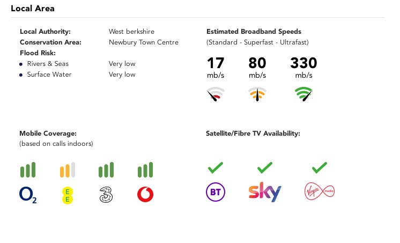The height and width of the screenshot is (243, 400).
Task: Click the Three network logo
Action: (106, 195)
